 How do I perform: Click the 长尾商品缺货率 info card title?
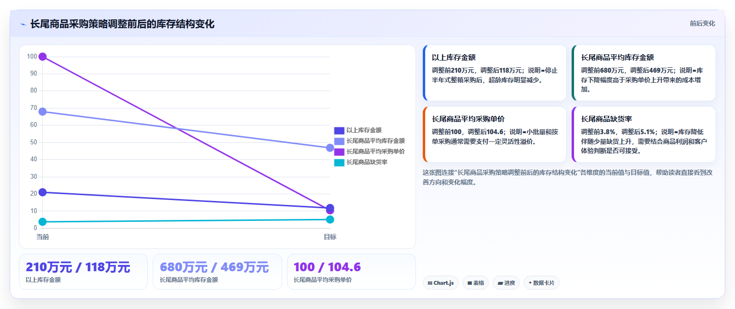pos(607,119)
